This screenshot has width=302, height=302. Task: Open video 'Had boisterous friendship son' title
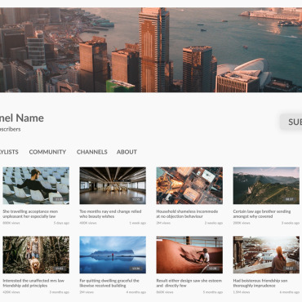tap(260, 283)
